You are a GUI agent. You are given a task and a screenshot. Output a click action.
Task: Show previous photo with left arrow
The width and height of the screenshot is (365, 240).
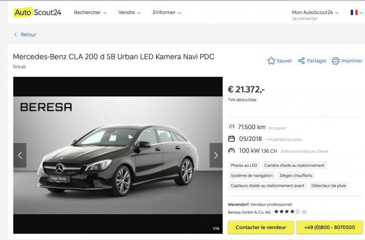(x=20, y=155)
